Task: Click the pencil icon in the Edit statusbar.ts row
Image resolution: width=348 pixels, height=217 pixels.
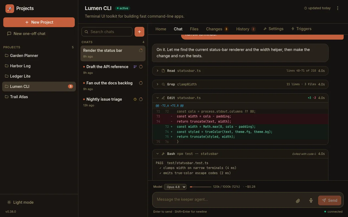Action: [x=163, y=98]
